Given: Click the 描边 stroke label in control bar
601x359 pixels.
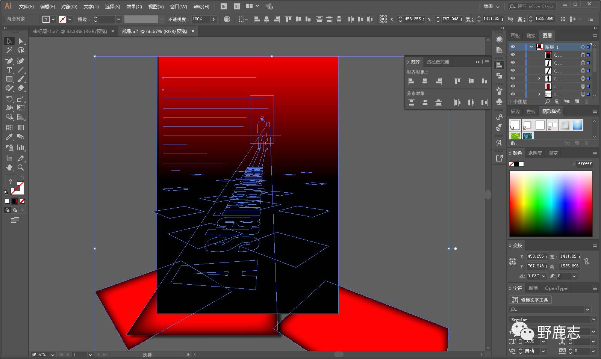Looking at the screenshot, I should (x=83, y=19).
